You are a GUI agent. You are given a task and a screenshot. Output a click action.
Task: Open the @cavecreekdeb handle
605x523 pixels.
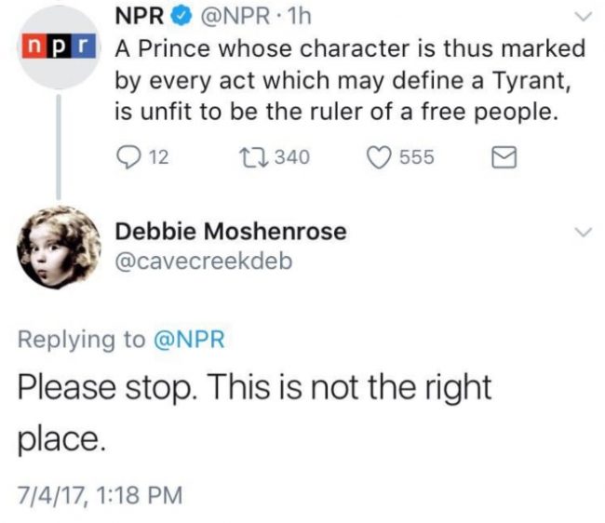click(x=202, y=261)
